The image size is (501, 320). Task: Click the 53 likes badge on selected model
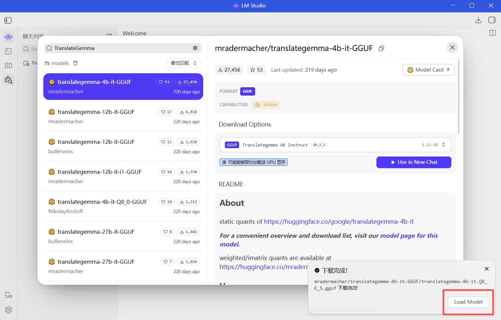[164, 82]
